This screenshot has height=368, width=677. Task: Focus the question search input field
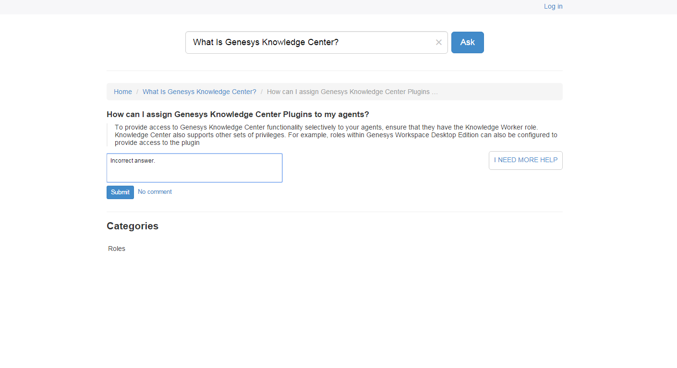pos(316,43)
